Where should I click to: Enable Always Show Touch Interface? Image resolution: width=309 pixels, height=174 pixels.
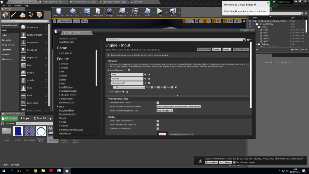tap(158, 121)
